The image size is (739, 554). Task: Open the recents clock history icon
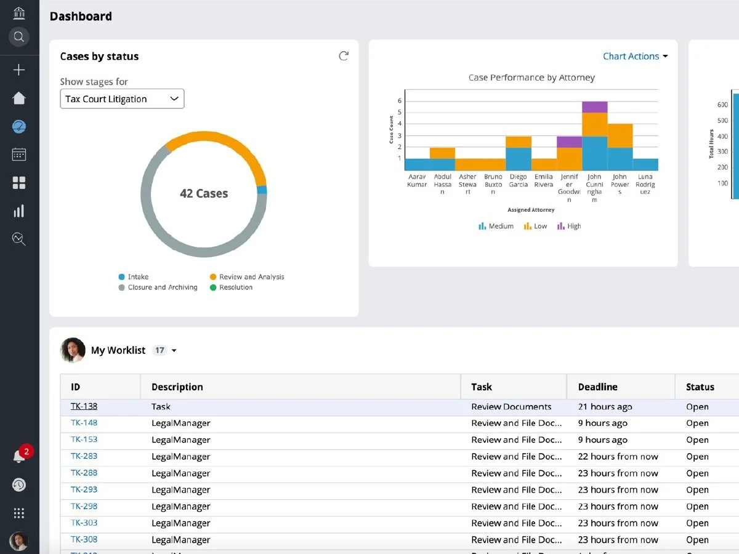click(x=19, y=485)
